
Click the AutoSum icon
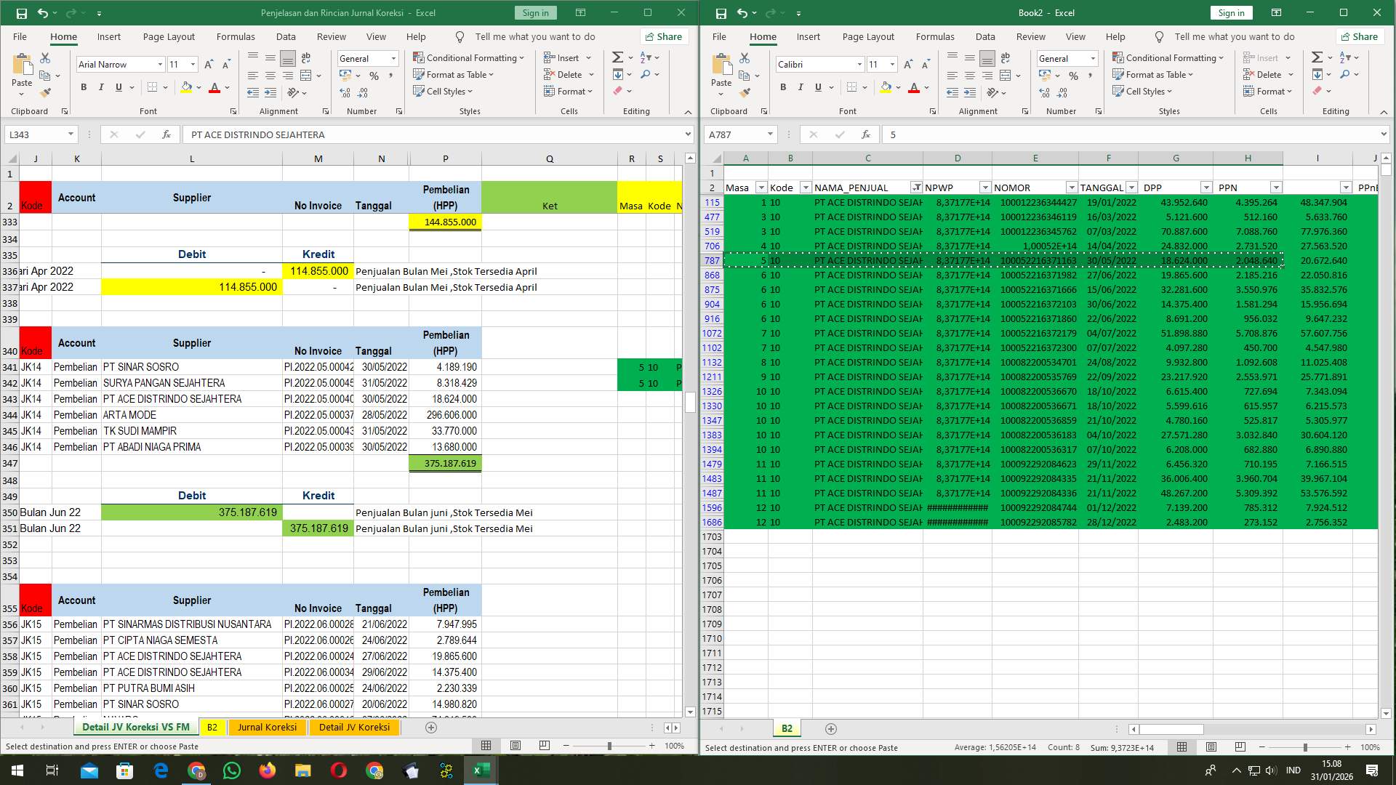[x=616, y=56]
